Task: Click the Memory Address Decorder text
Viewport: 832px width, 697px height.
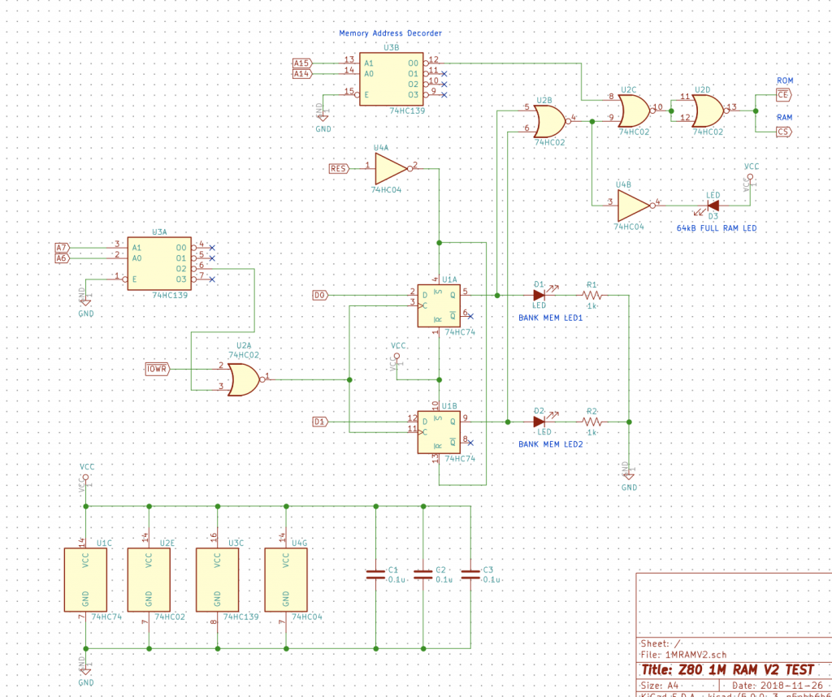Action: coord(390,33)
